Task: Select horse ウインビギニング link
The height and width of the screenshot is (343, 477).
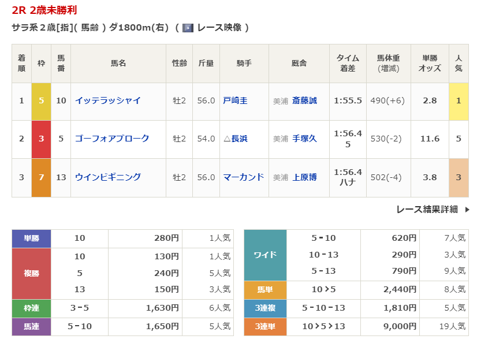Action: (108, 177)
